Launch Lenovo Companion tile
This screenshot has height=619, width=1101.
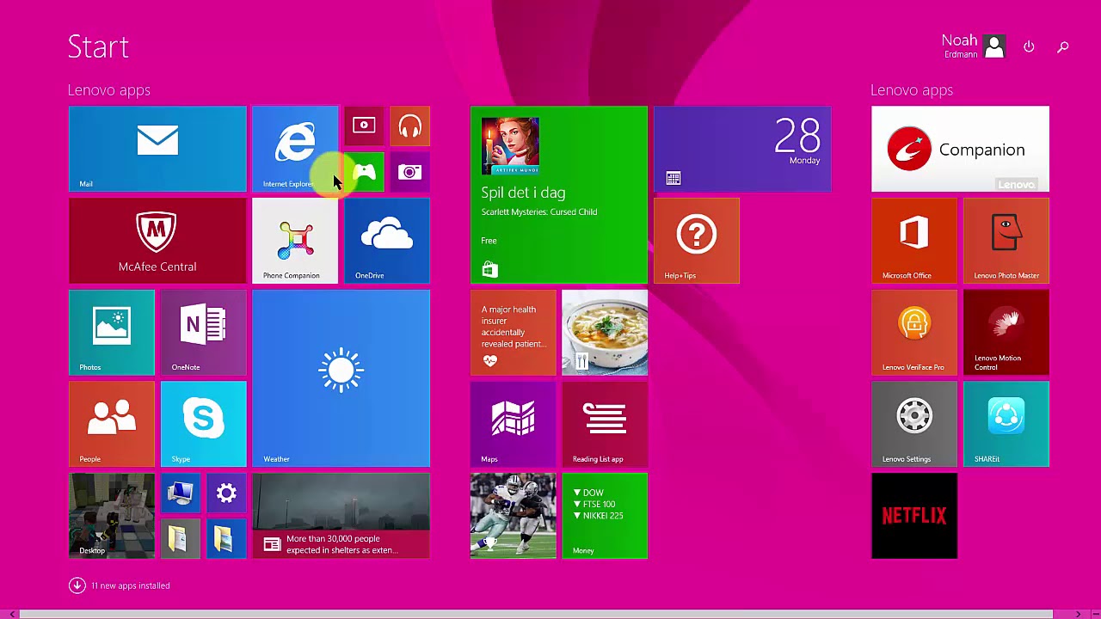960,149
